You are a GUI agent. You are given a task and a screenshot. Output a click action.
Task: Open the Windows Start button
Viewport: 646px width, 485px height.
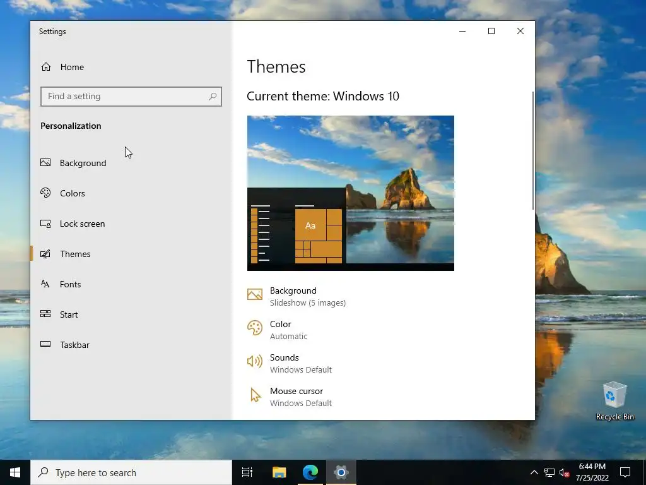coord(15,472)
